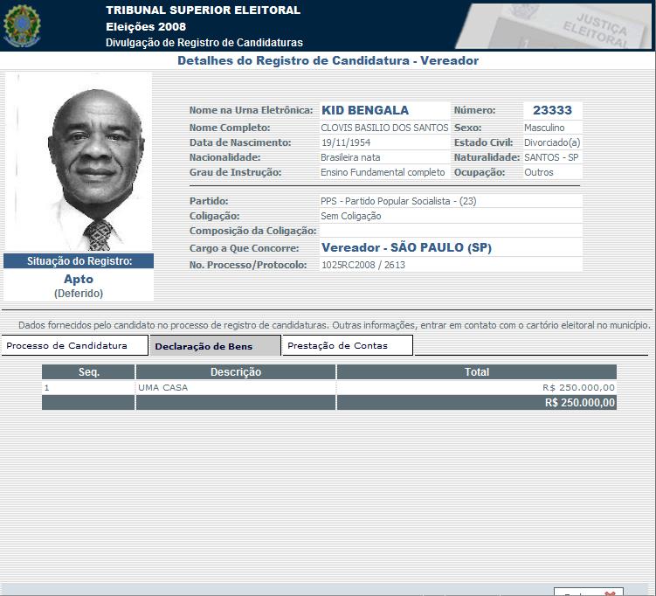Click the Ensino Fundamental completo value
Screen dimensions: 656x596
[383, 172]
